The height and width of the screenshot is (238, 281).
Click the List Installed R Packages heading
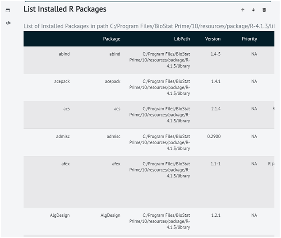tap(65, 9)
